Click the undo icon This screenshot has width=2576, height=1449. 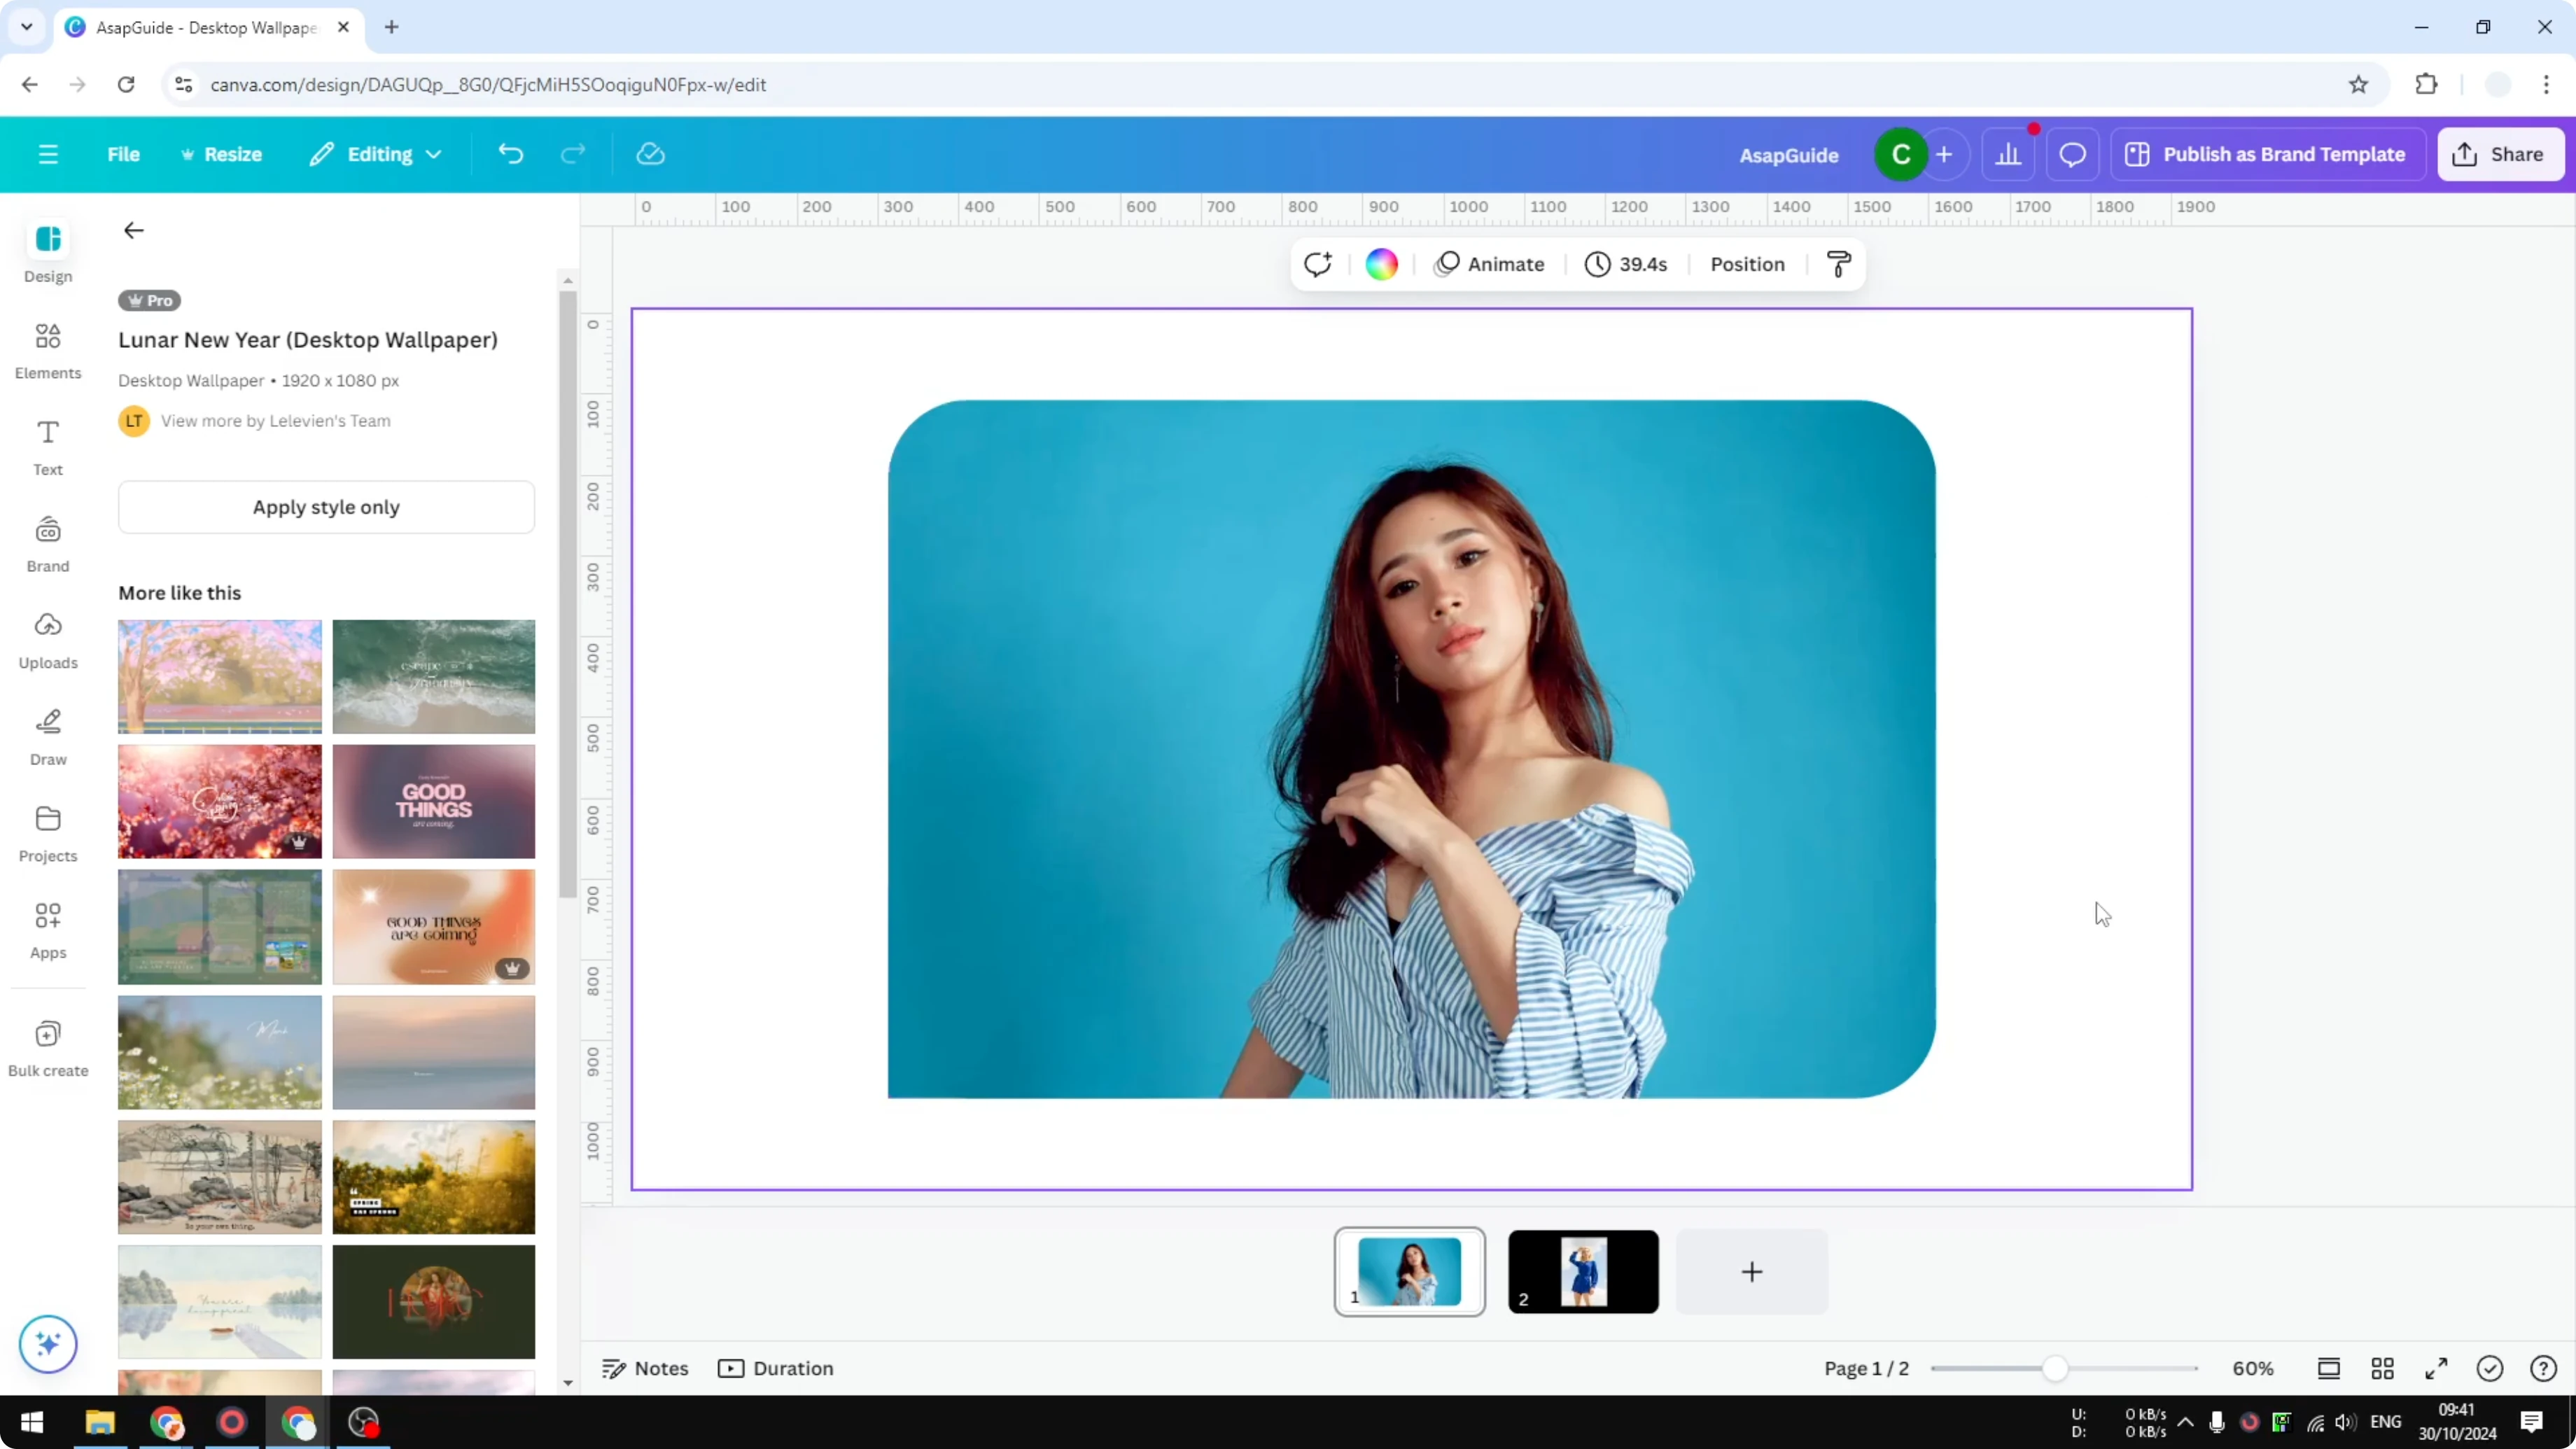click(510, 153)
